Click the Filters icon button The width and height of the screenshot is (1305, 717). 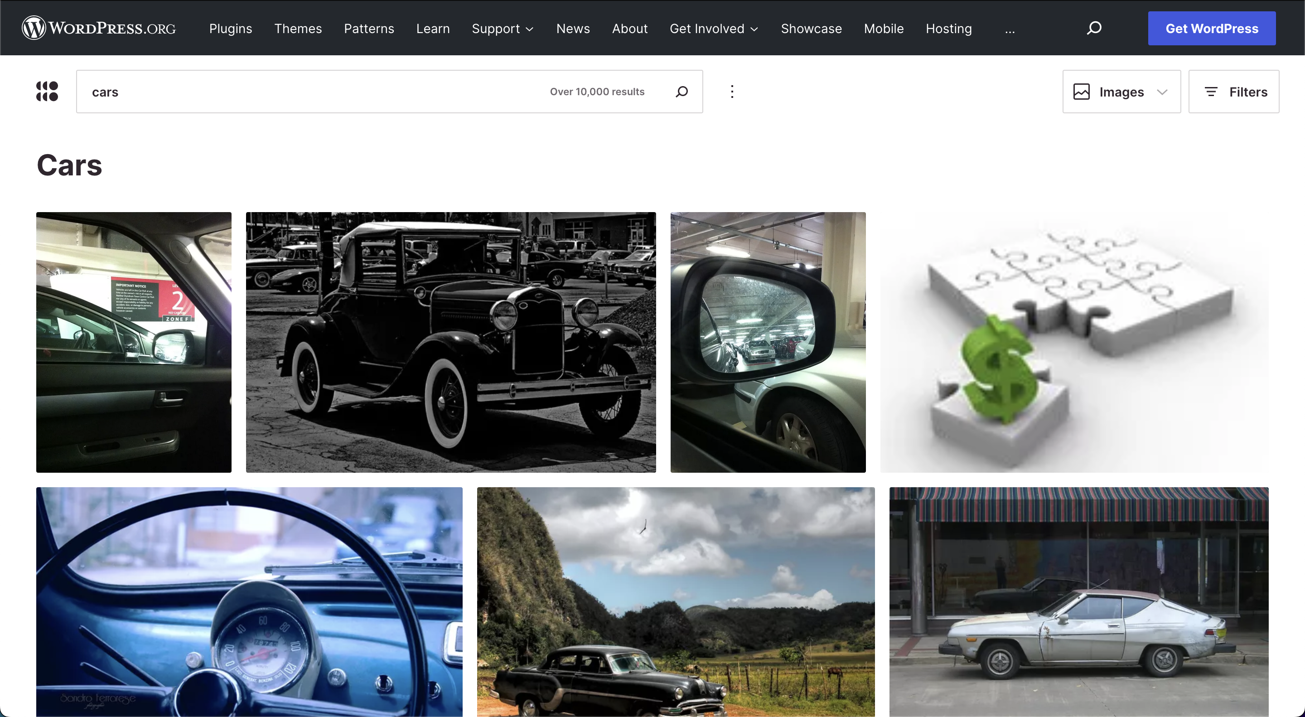(x=1233, y=92)
